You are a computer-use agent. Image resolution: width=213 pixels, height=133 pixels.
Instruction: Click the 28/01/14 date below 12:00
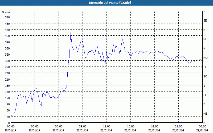click(106, 131)
